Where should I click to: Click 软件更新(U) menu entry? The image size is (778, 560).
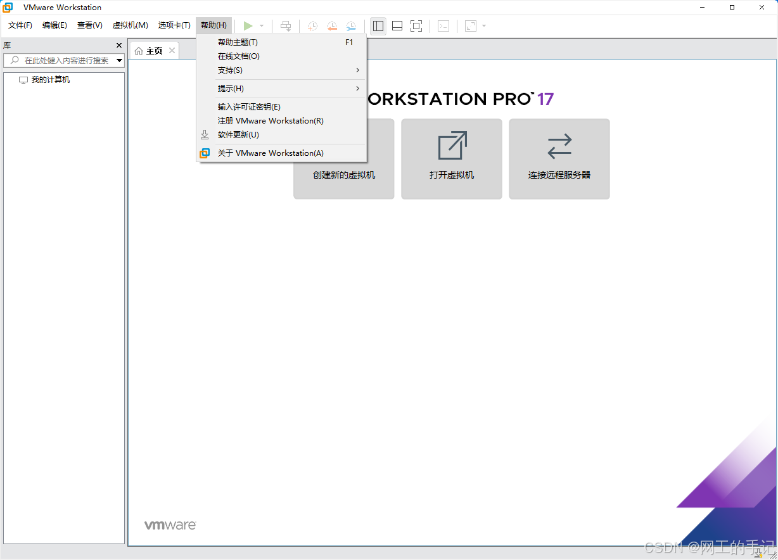281,135
